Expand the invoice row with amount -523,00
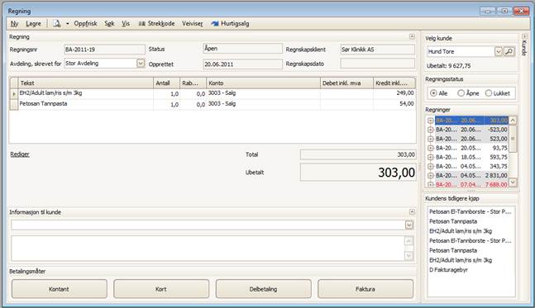Screen dimensions: 535x308 tap(431, 130)
